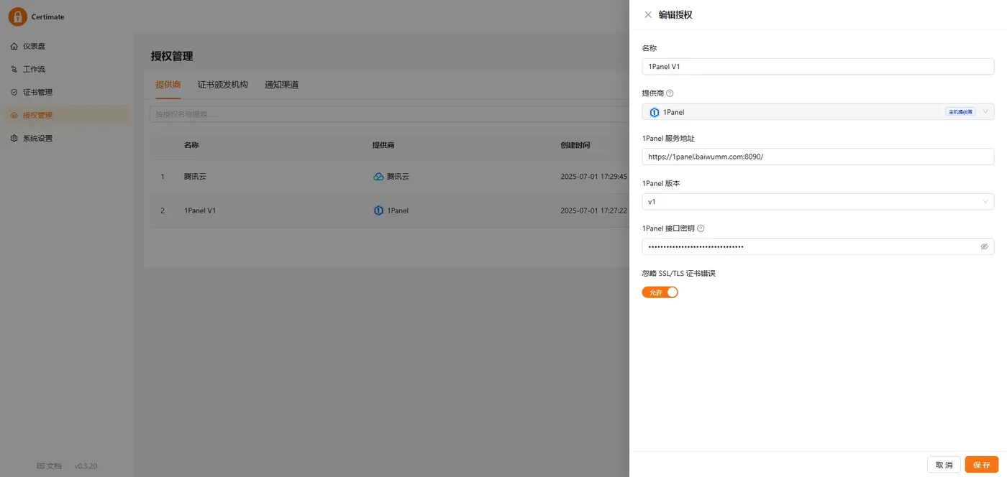Click the 仪表盘 home icon

pos(14,46)
